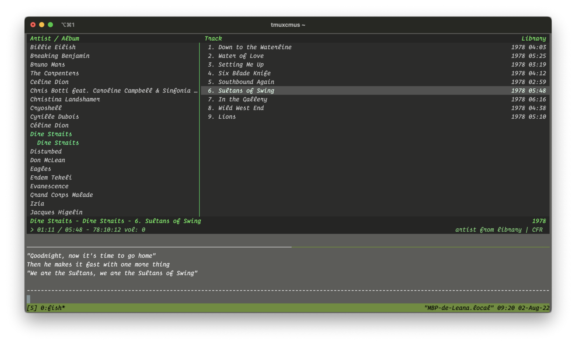576x345 pixels.
Task: Click the artist from library mode indicator
Action: [488, 230]
